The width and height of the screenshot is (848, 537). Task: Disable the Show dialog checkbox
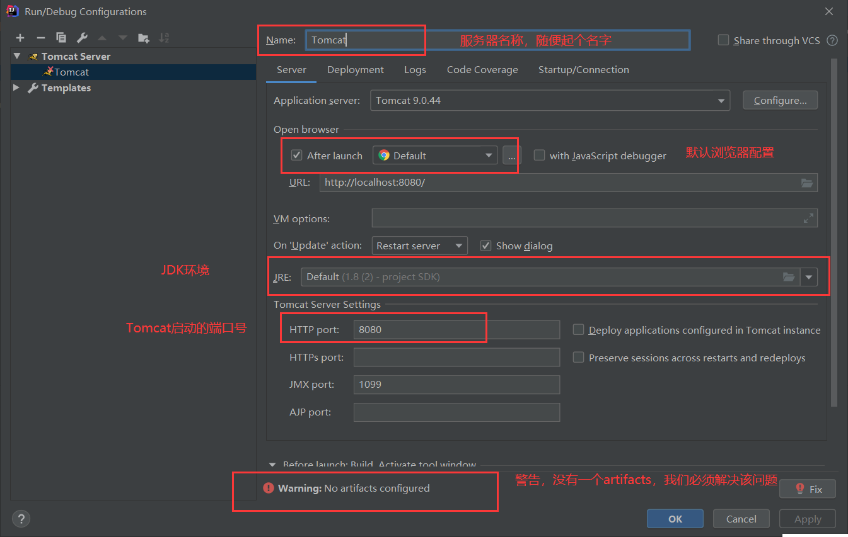point(486,246)
